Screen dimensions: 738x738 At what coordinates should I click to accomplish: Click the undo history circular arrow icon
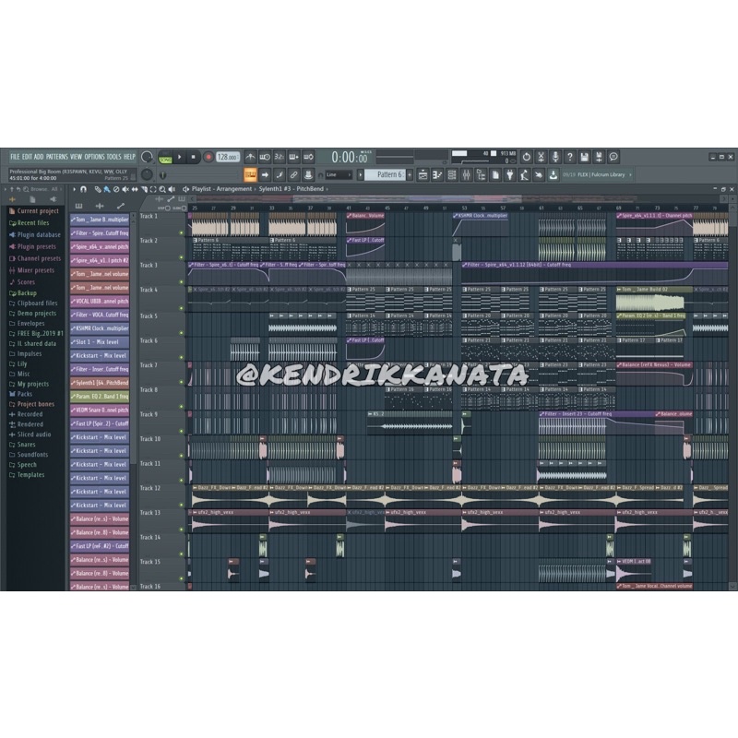[526, 157]
